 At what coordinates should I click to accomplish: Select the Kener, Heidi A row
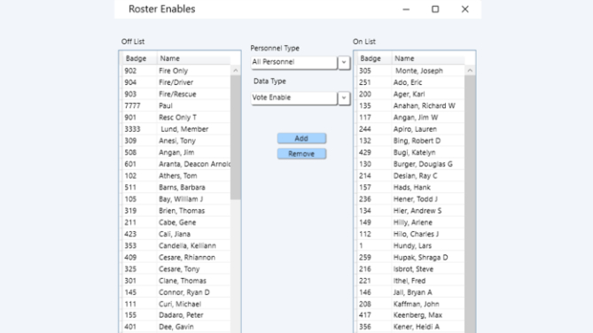(x=410, y=327)
